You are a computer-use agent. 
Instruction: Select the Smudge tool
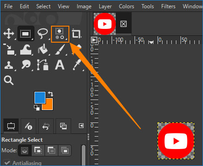26,65
